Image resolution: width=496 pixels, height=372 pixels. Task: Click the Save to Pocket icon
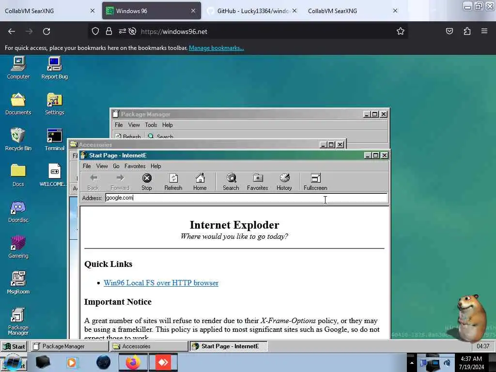click(x=449, y=31)
